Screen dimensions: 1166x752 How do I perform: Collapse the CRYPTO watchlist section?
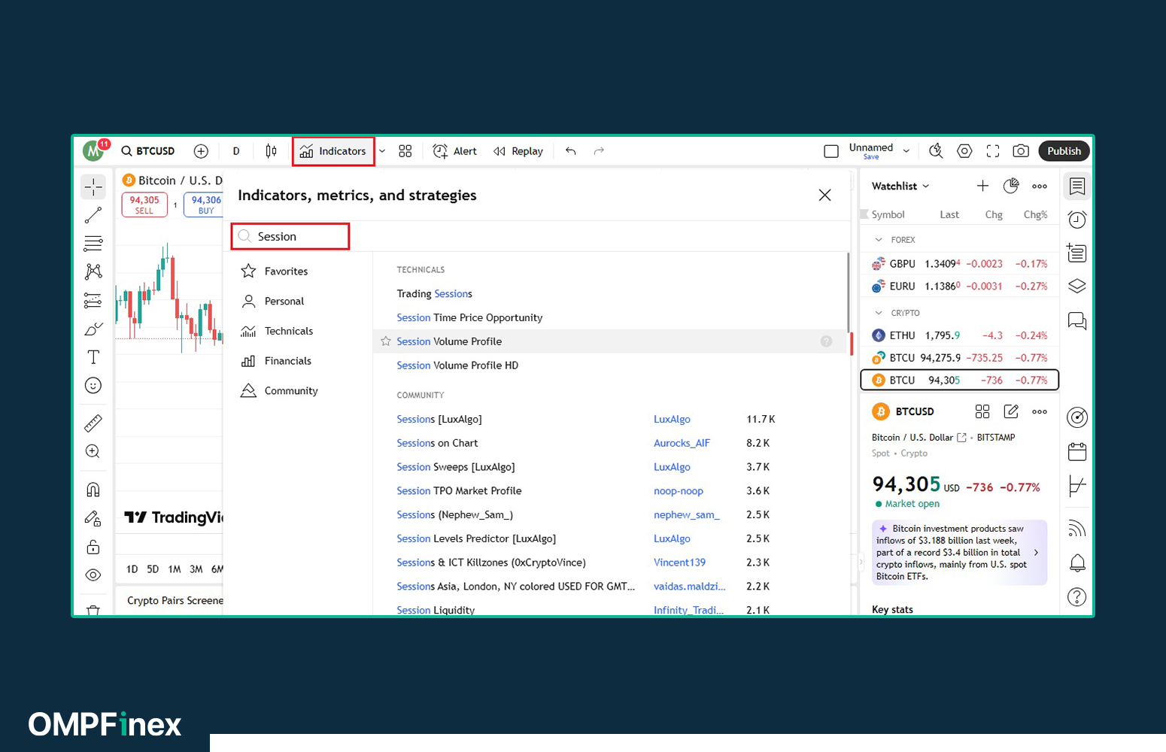coord(879,313)
